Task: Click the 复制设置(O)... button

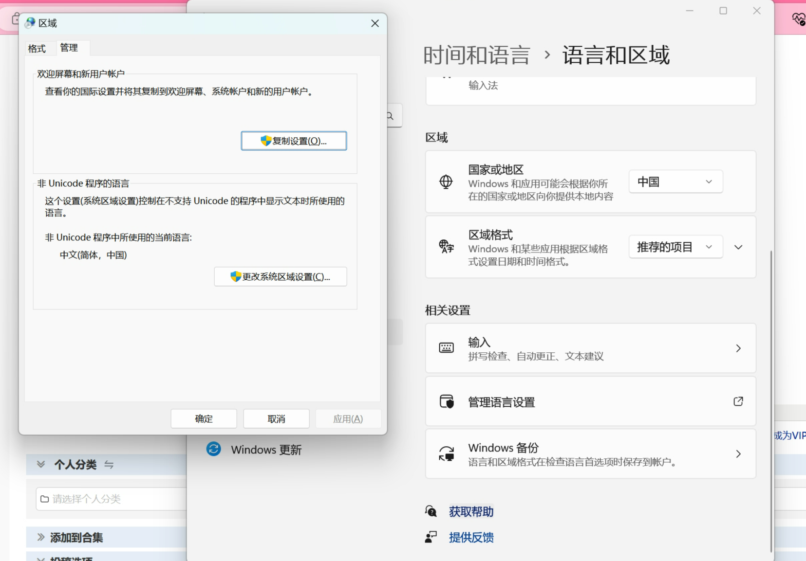Action: pyautogui.click(x=294, y=141)
